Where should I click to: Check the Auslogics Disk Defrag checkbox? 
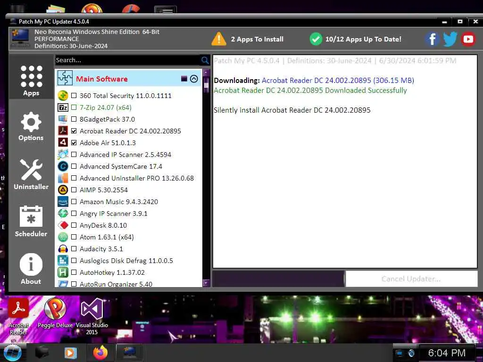(x=74, y=260)
